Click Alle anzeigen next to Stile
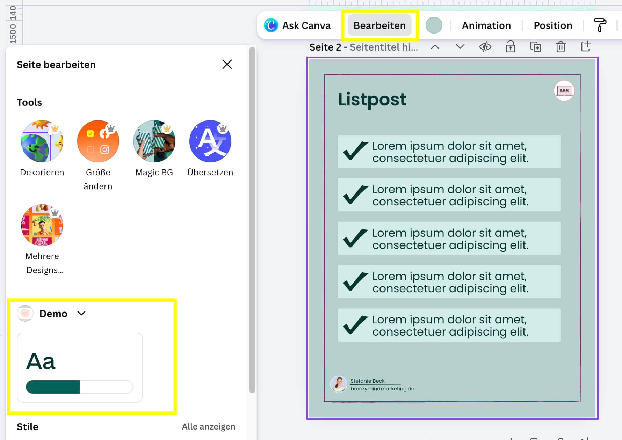The height and width of the screenshot is (440, 622). [208, 426]
